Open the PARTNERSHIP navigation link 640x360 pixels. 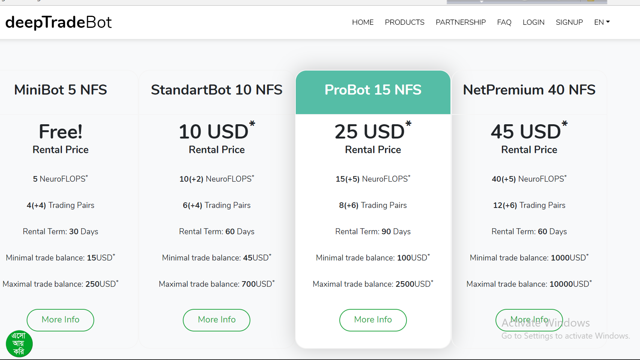point(461,22)
